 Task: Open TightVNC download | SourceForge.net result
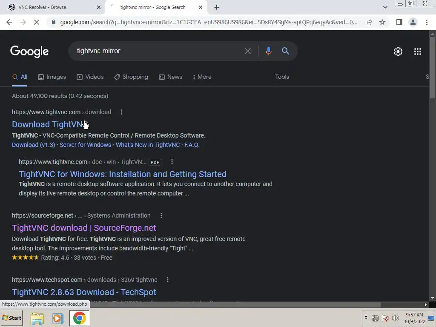coord(84,228)
